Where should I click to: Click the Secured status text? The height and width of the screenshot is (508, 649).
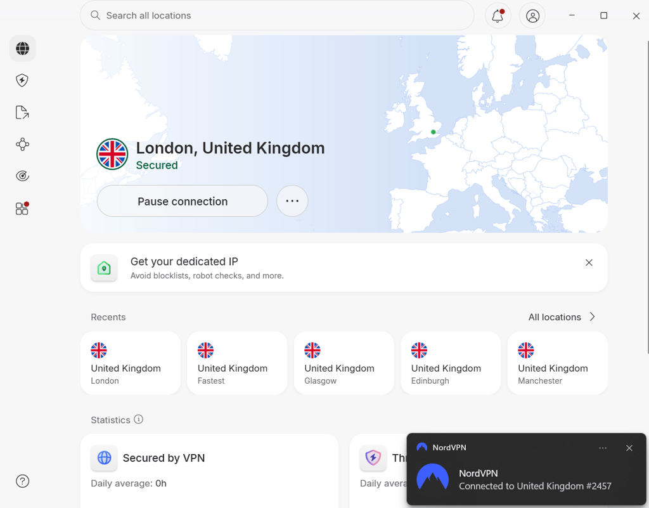[157, 165]
